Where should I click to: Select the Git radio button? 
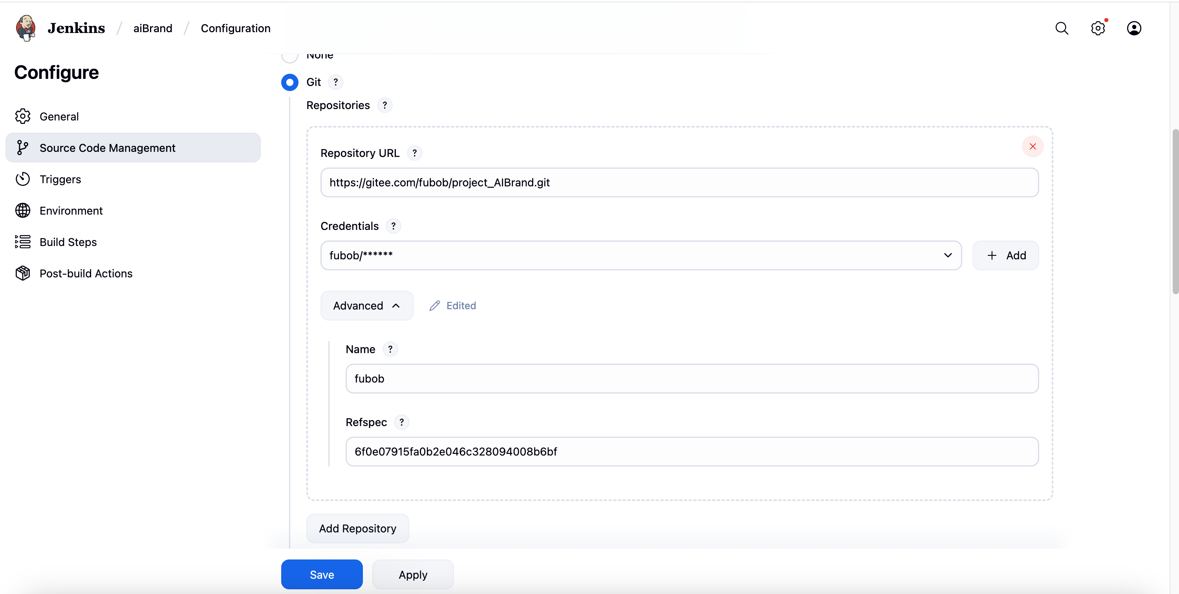click(290, 82)
